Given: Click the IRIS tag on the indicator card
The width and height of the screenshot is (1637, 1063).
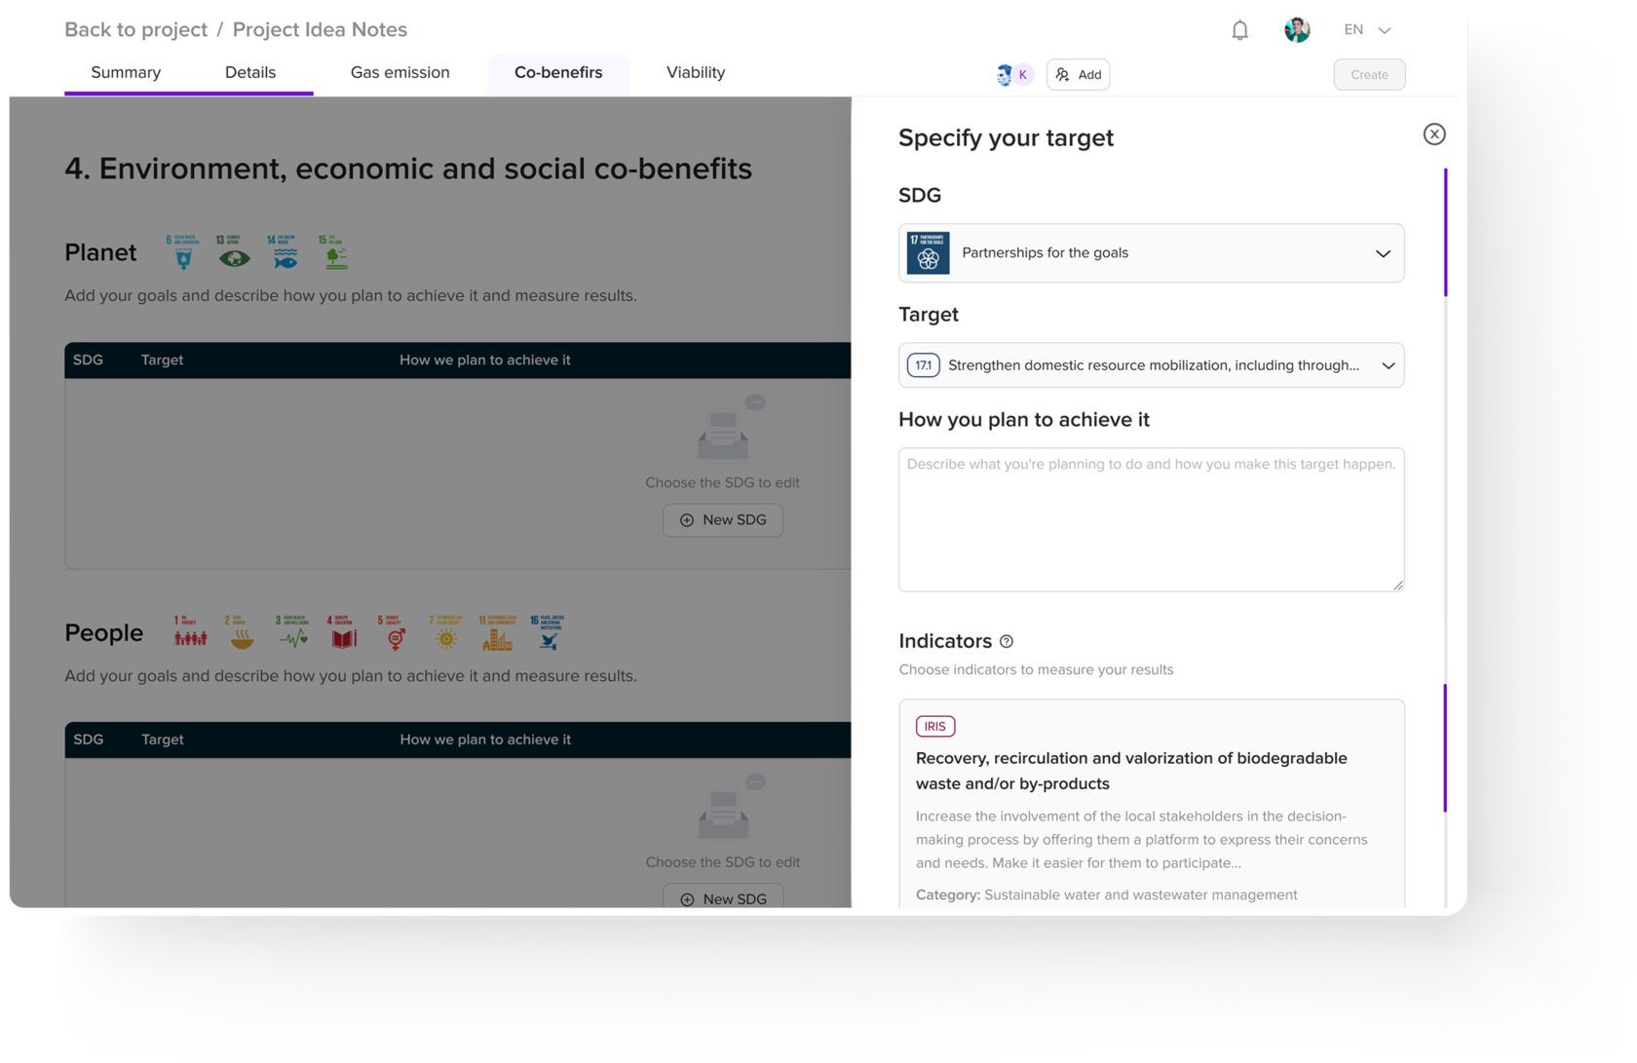Looking at the screenshot, I should (x=934, y=726).
